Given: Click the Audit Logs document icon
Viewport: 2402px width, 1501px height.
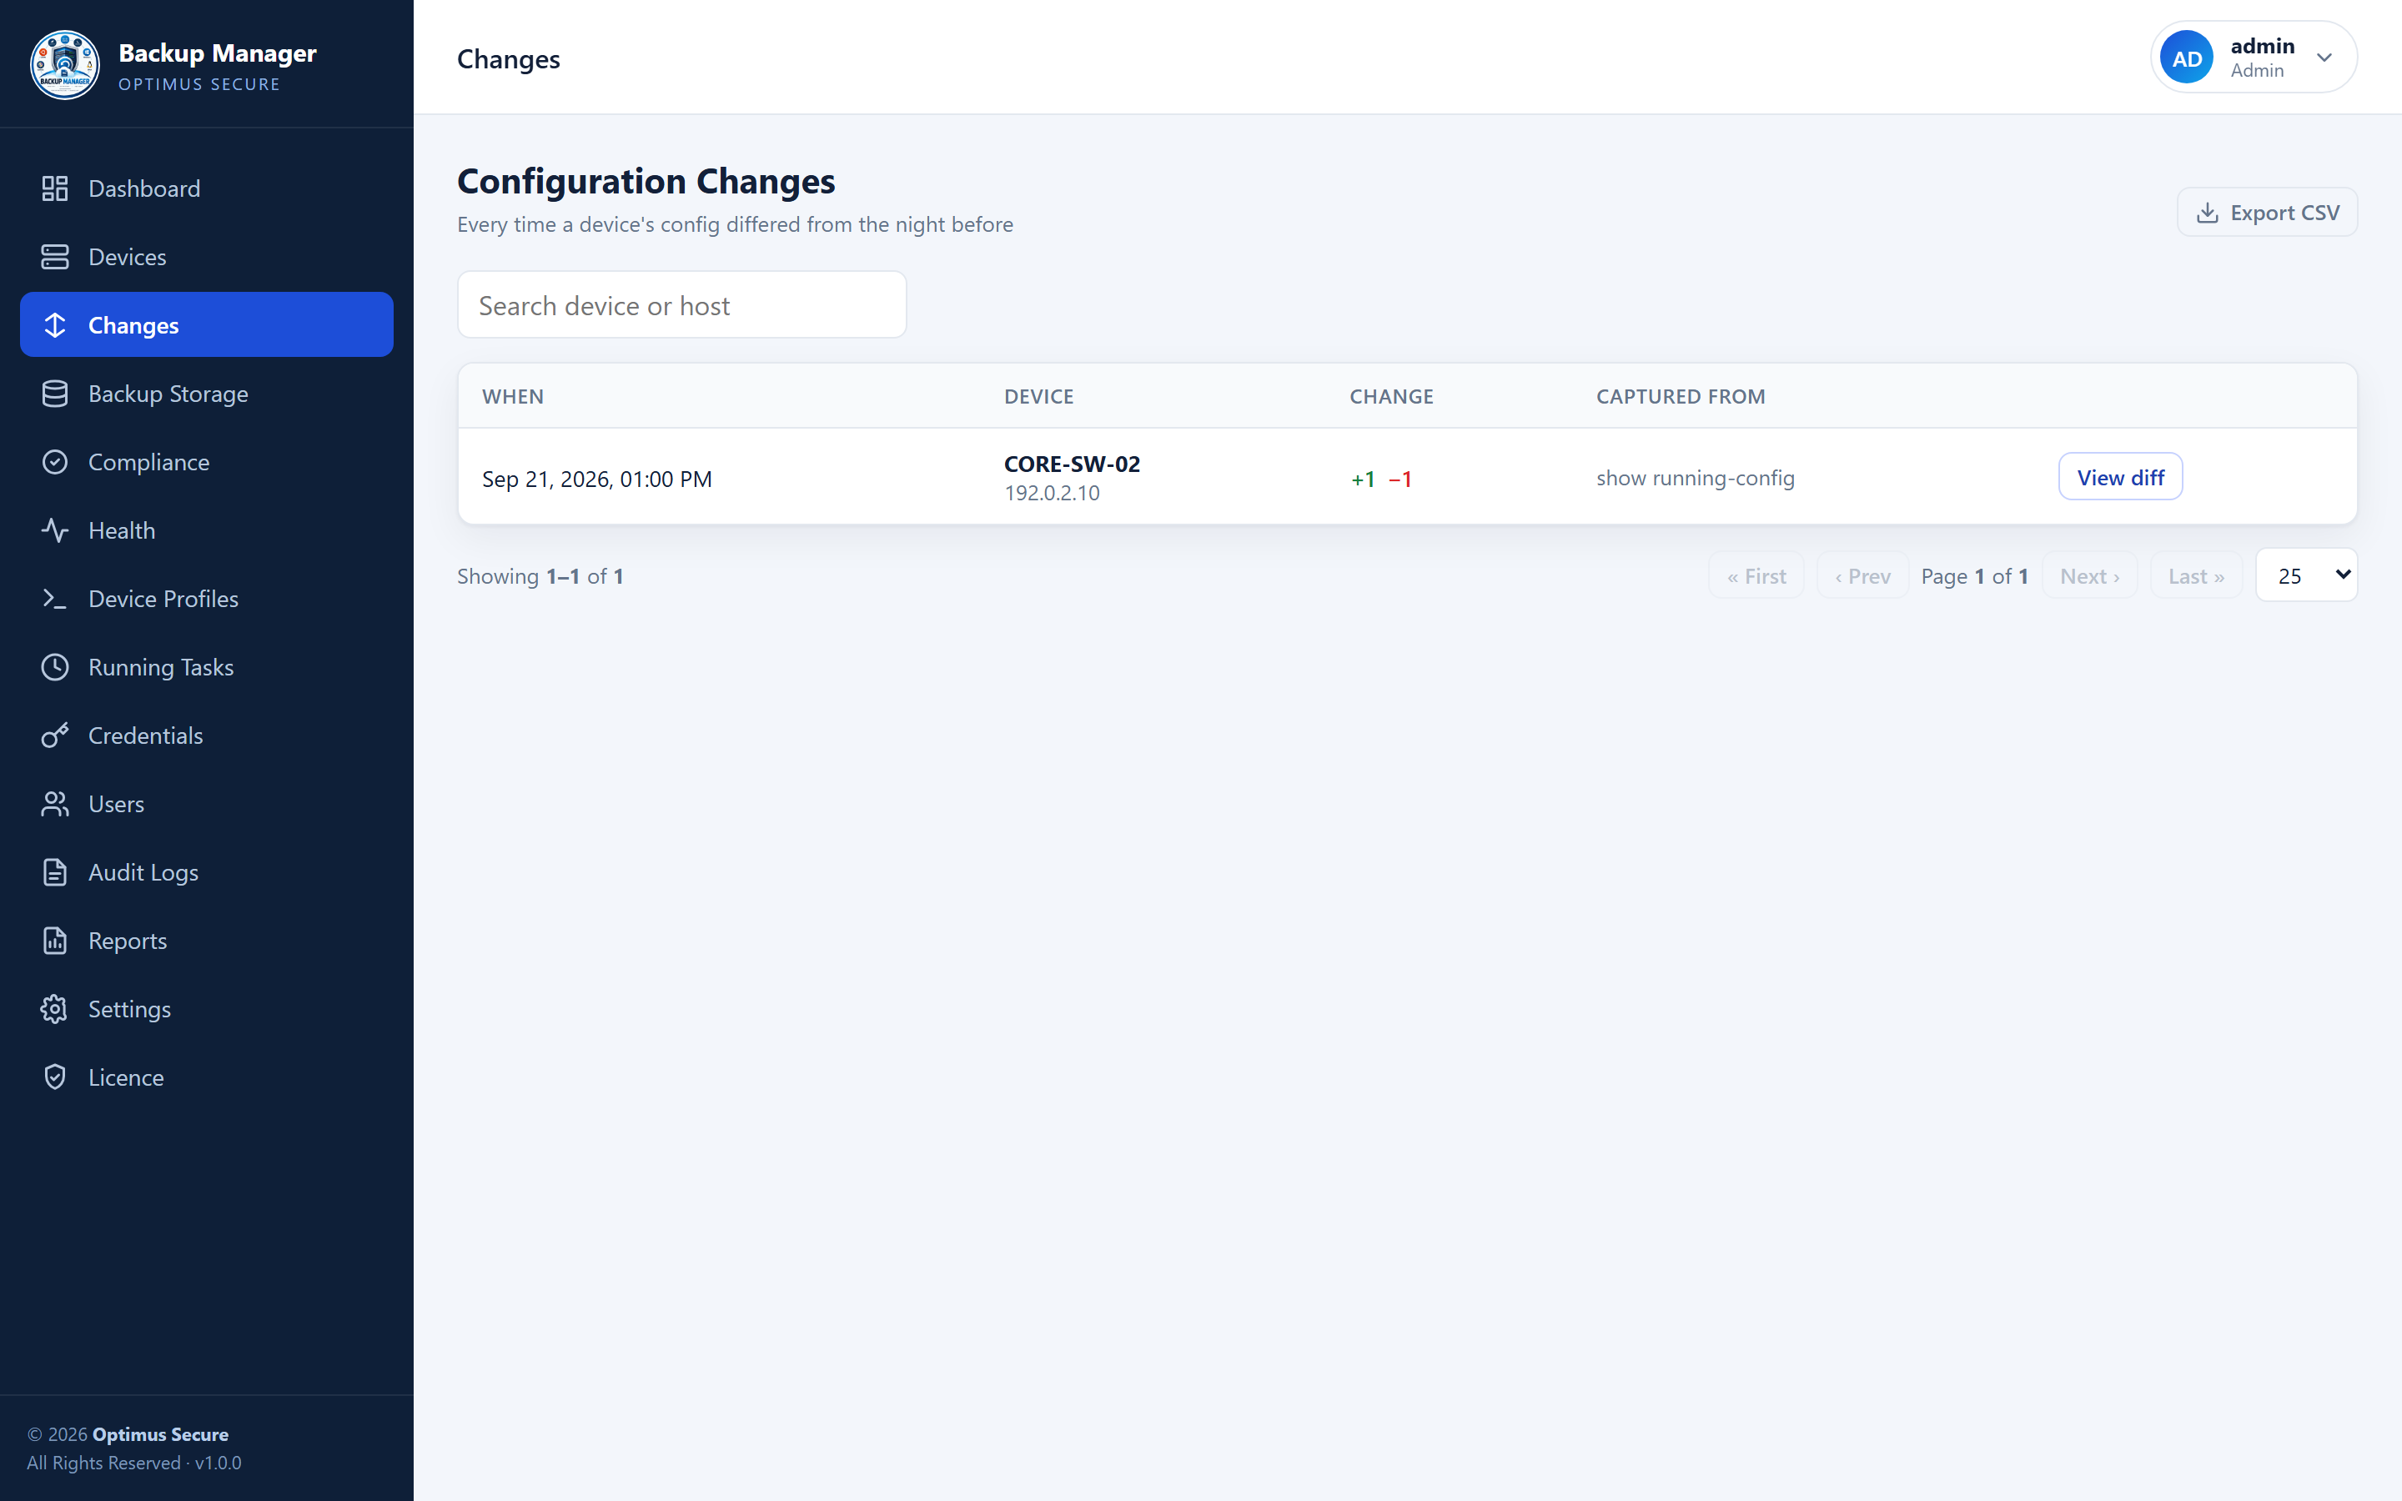Looking at the screenshot, I should pyautogui.click(x=54, y=872).
